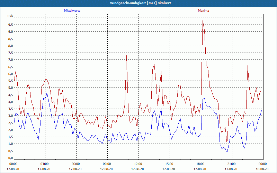
Task: Click the '9,5' y-axis value
Action: point(11,25)
